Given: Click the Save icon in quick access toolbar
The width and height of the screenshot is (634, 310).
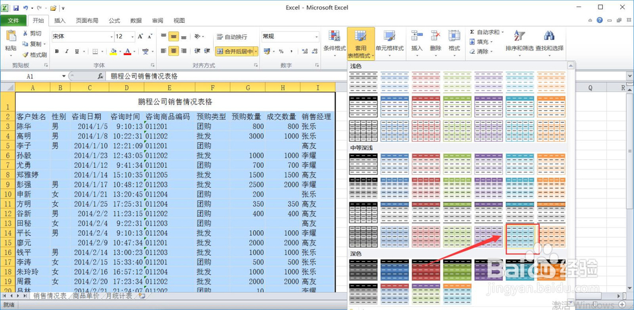Looking at the screenshot, I should click(16, 8).
